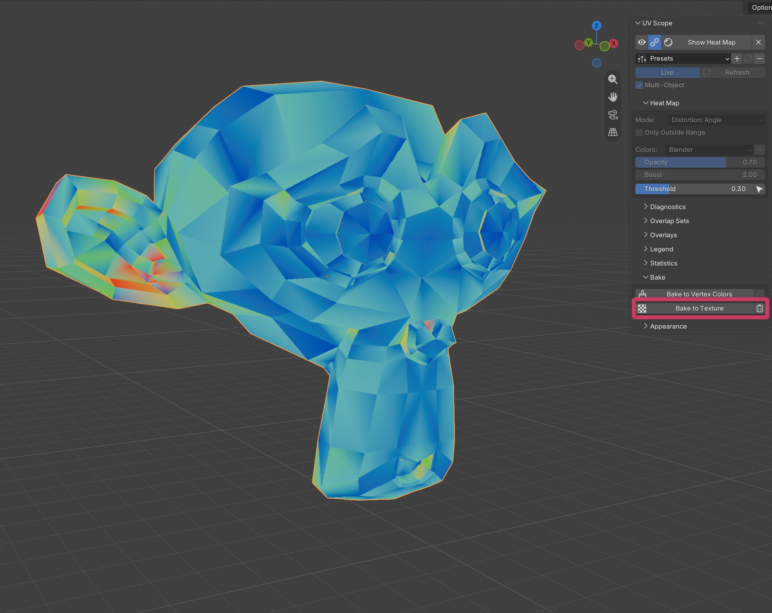Switch perspective/orthographic with grid icon

click(x=613, y=132)
